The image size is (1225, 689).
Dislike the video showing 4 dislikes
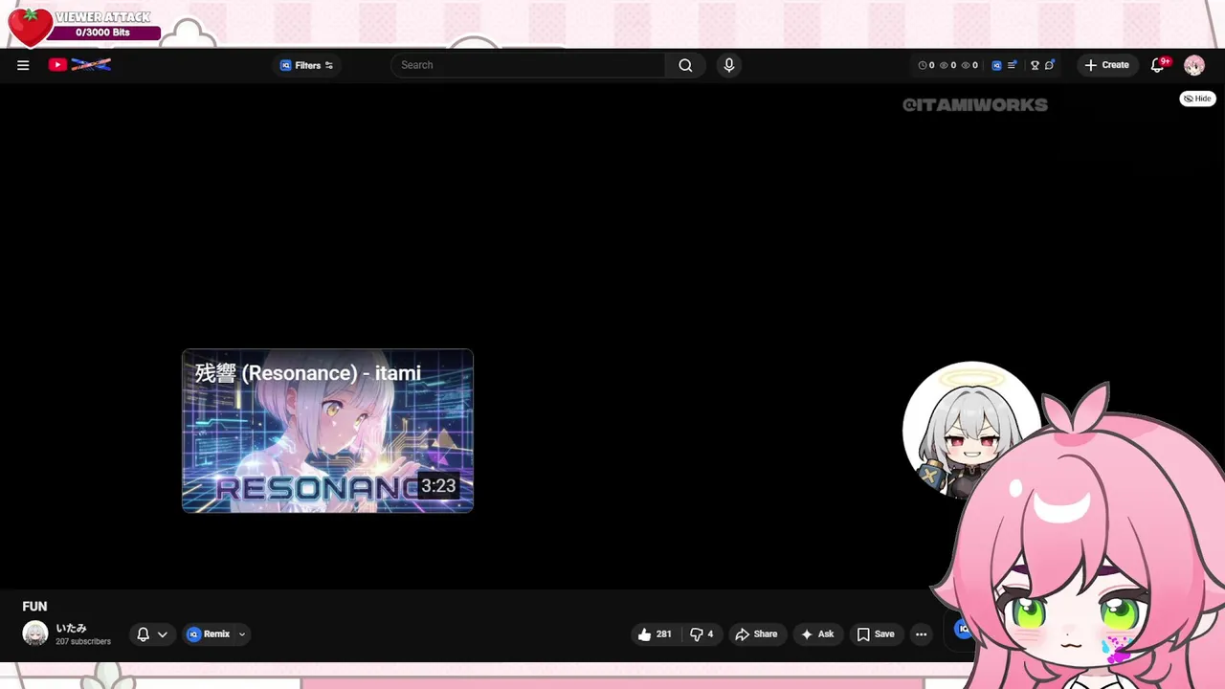(702, 633)
